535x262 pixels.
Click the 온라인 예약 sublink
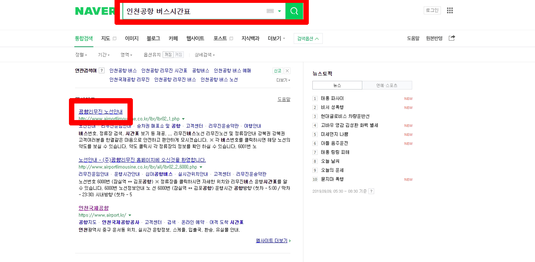193,222
